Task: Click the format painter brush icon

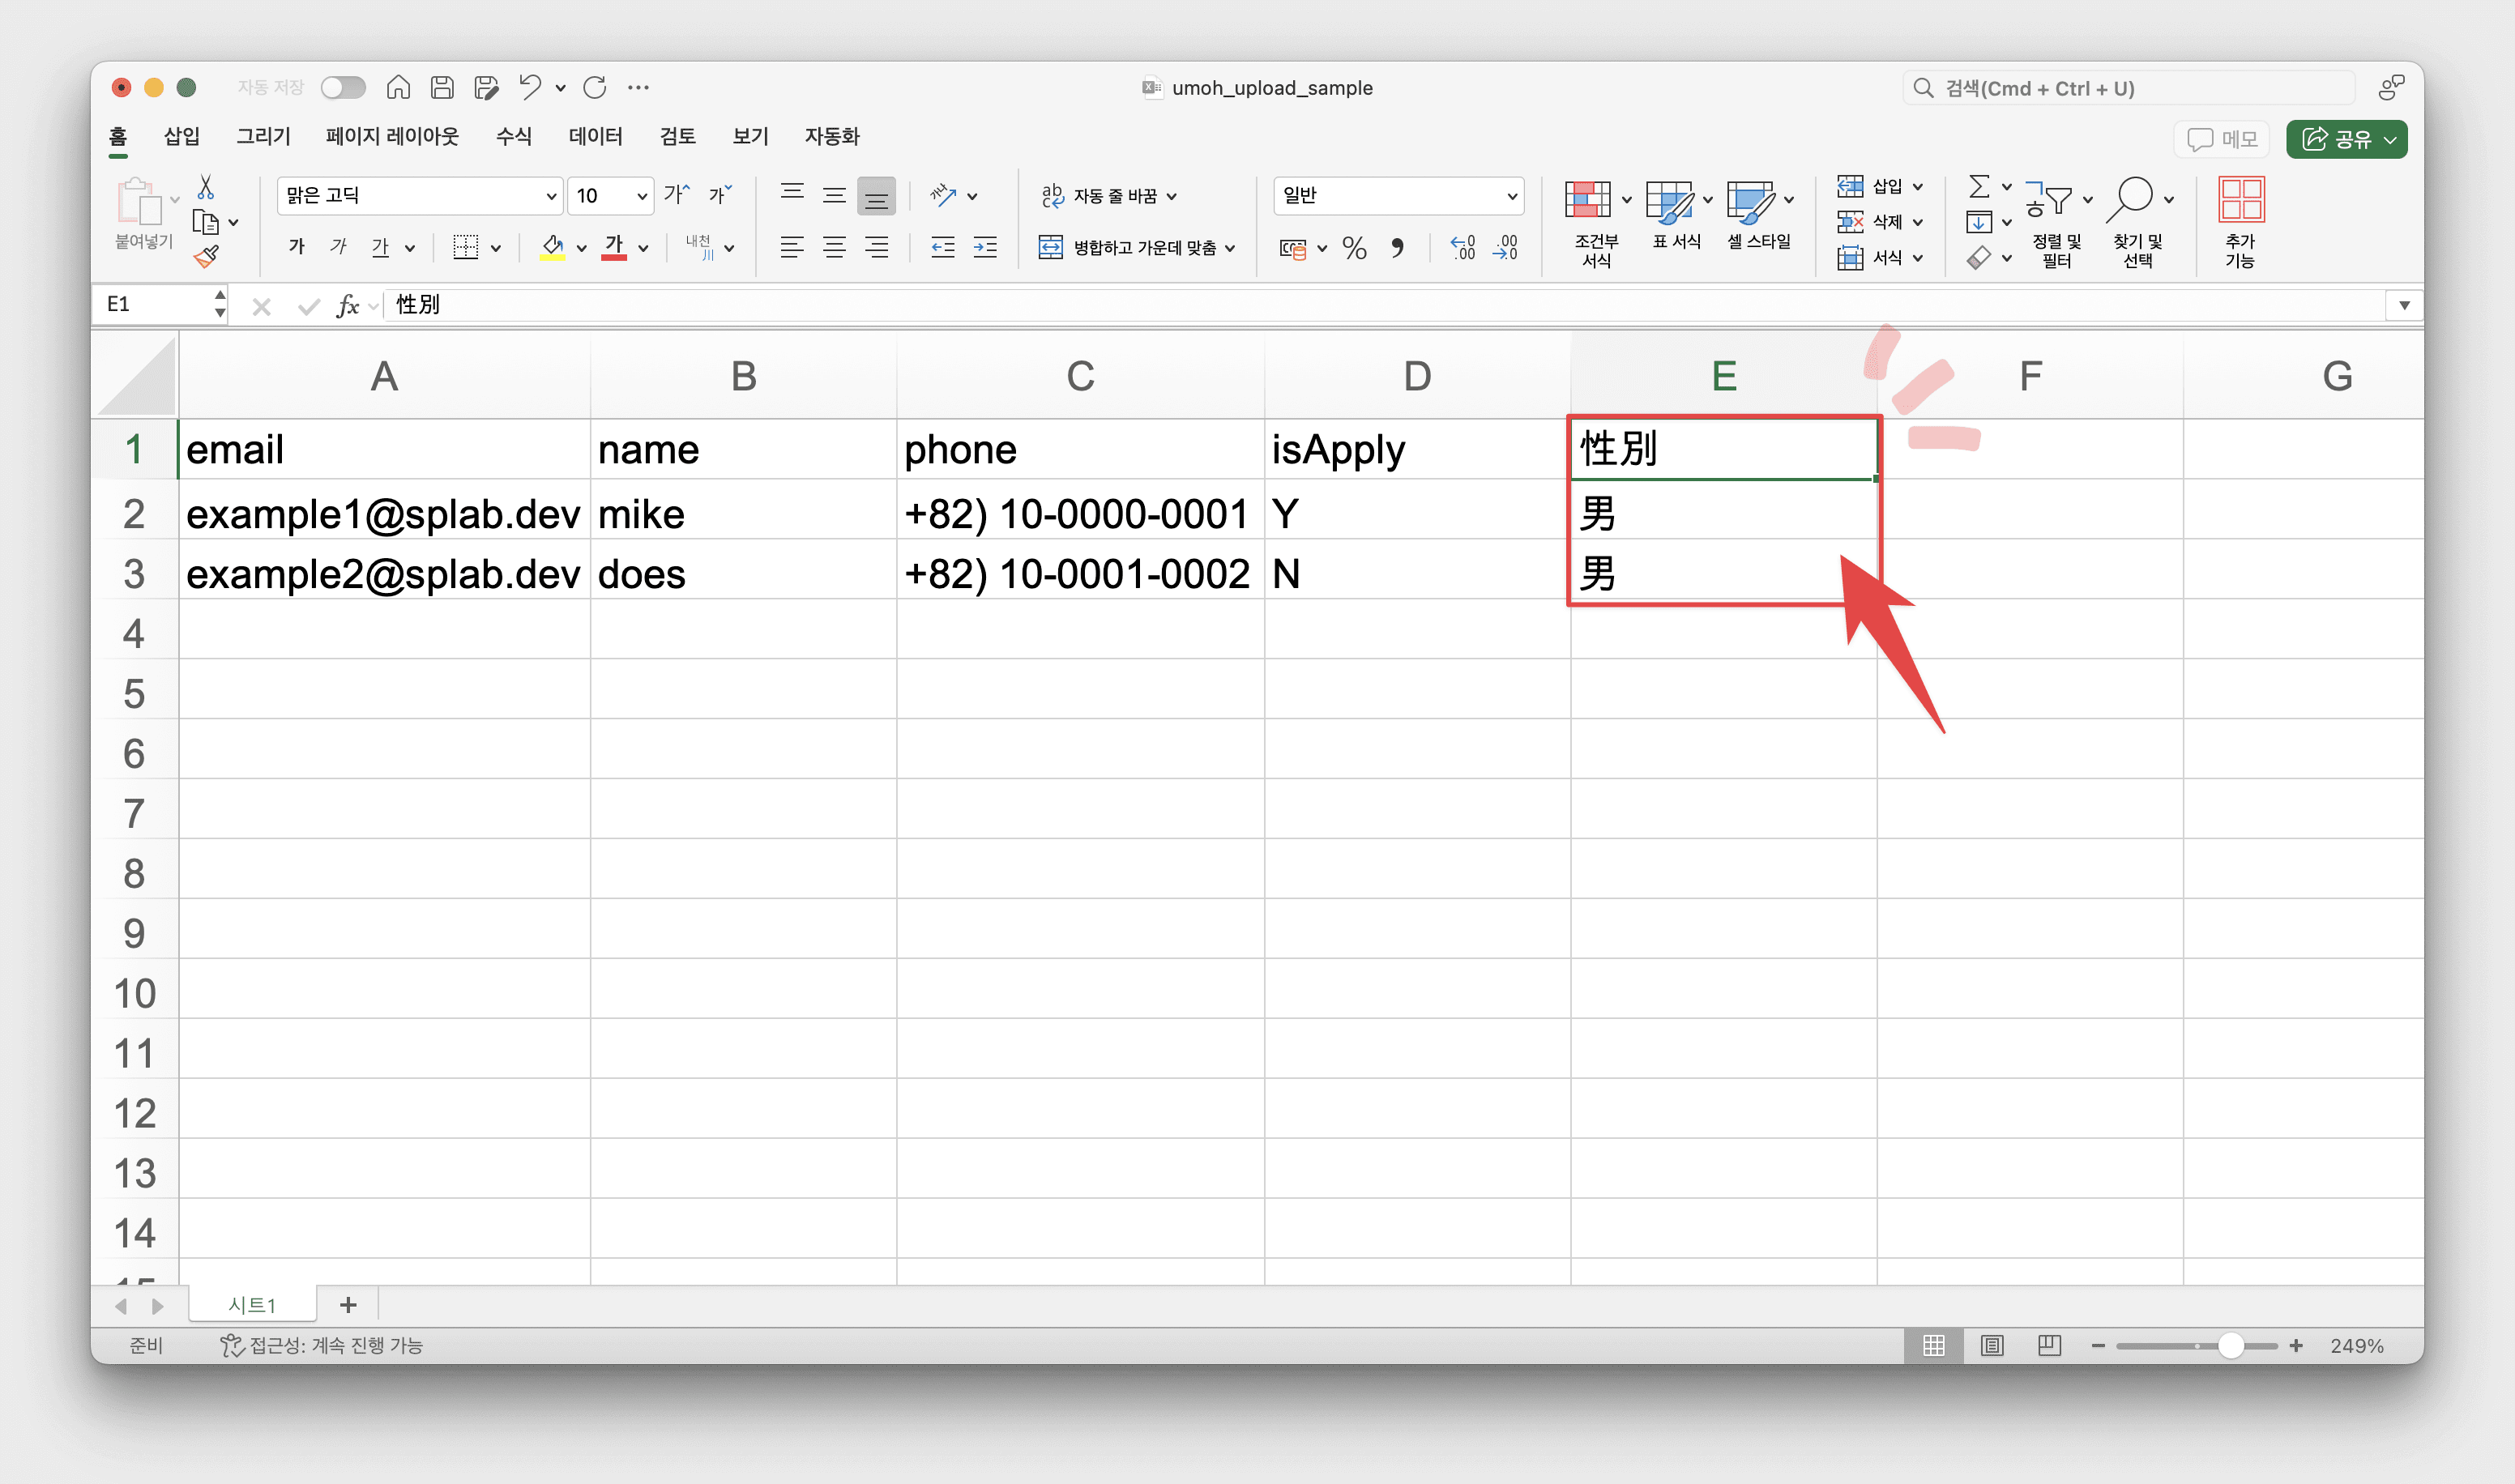Action: pos(207,257)
